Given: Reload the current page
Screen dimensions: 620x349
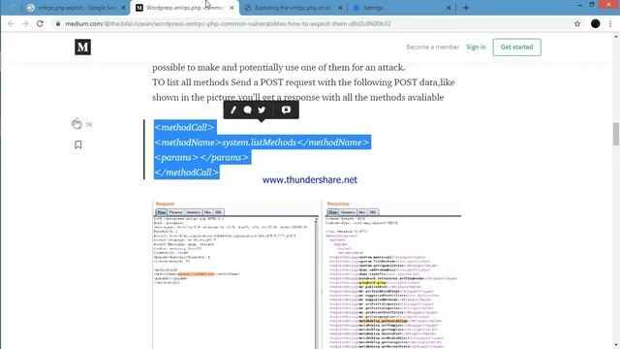Looking at the screenshot, I should (40, 23).
